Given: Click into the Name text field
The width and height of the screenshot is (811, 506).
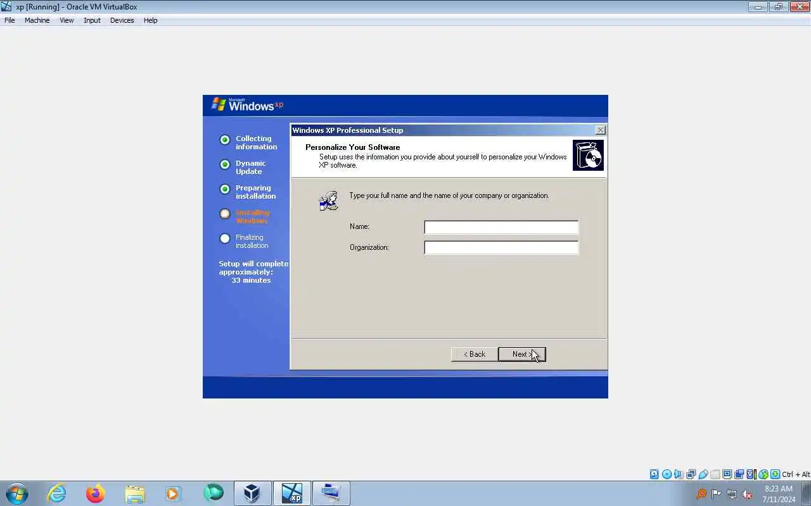Looking at the screenshot, I should pyautogui.click(x=501, y=227).
